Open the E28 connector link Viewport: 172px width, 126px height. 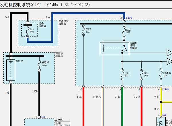164,115
